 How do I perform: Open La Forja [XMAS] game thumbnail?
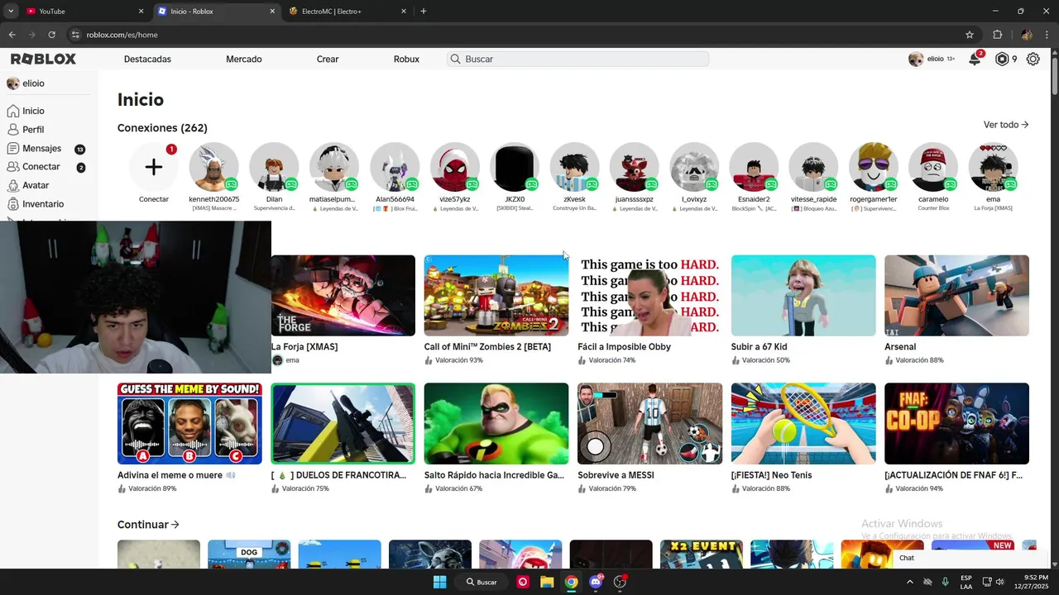[343, 295]
